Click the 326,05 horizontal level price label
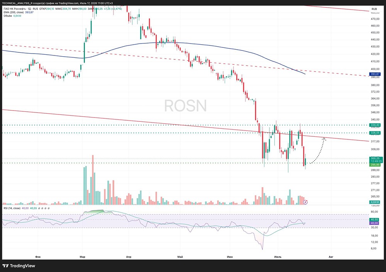This screenshot has width=386, height=272. click(375, 133)
